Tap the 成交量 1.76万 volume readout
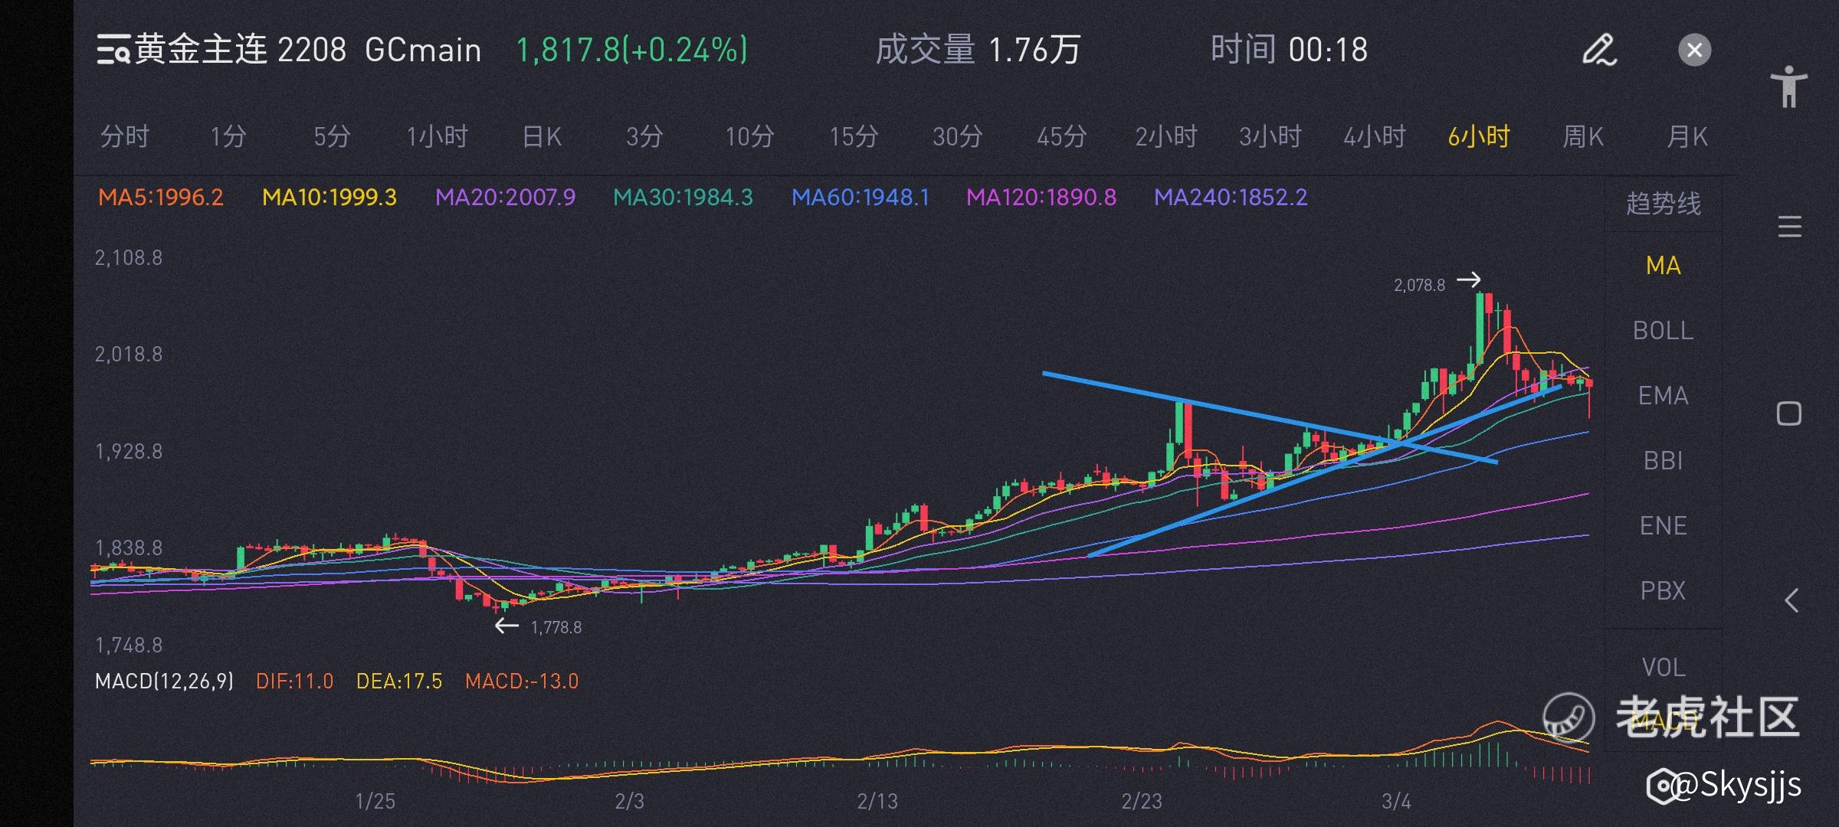This screenshot has width=1839, height=827. point(978,51)
